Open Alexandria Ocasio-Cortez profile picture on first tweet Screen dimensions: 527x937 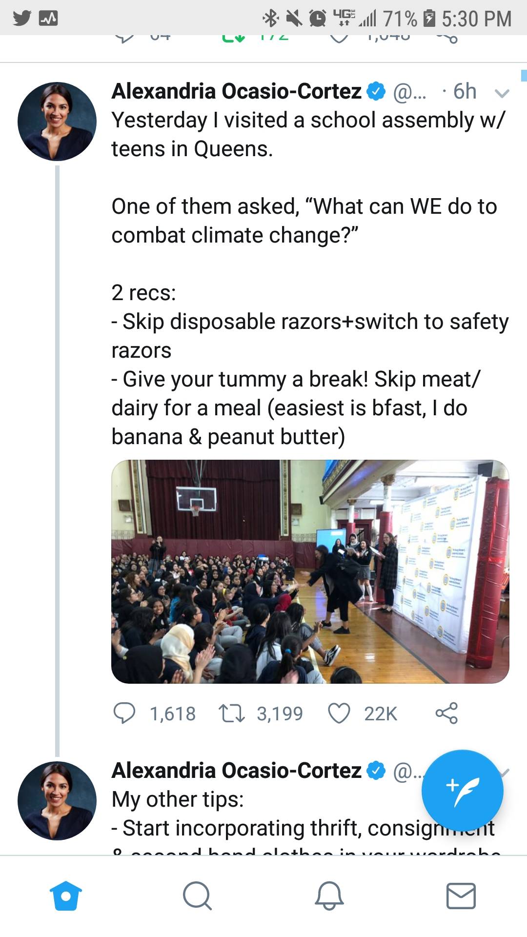(57, 122)
